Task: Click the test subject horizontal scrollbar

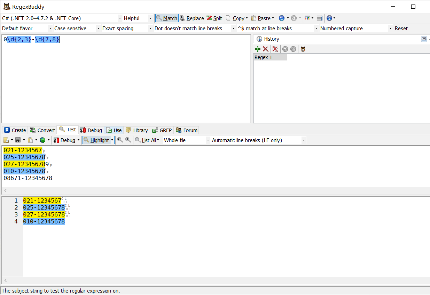Action: tap(216, 190)
